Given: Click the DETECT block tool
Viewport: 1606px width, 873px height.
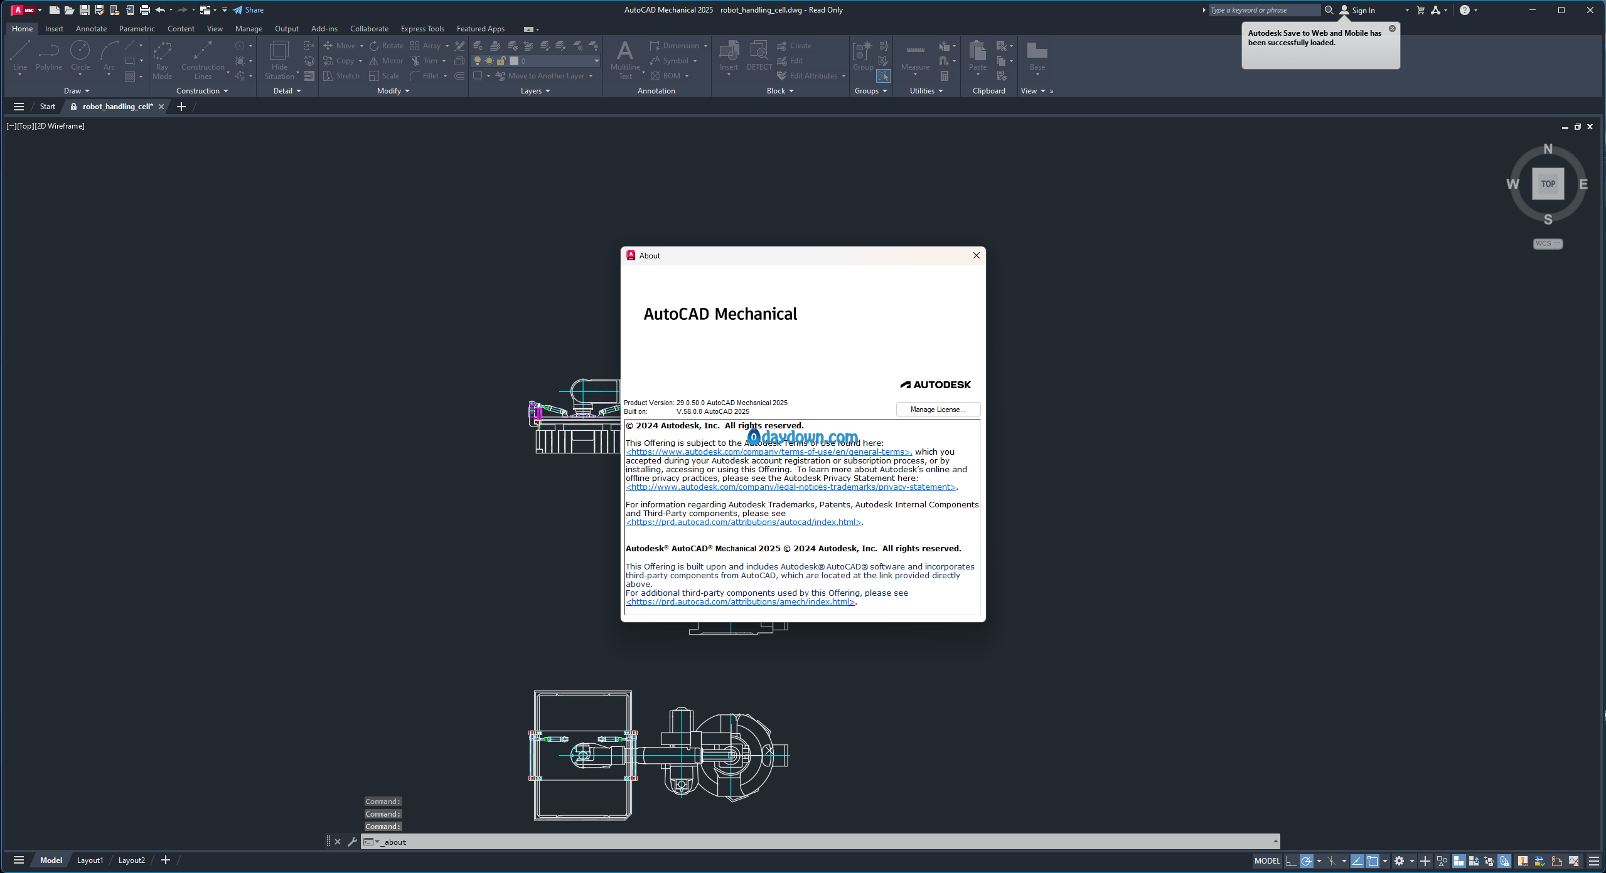Looking at the screenshot, I should tap(759, 56).
